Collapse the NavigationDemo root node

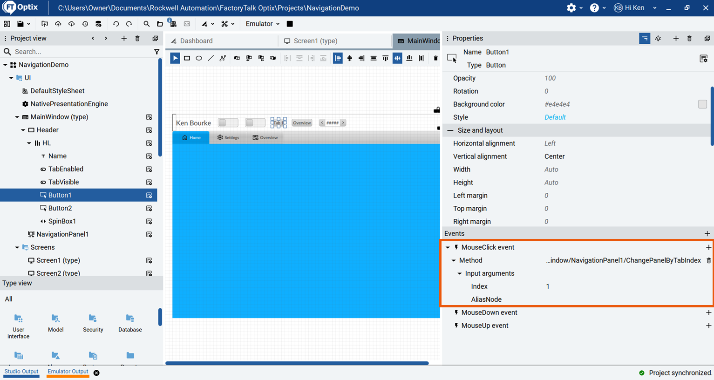(5, 65)
